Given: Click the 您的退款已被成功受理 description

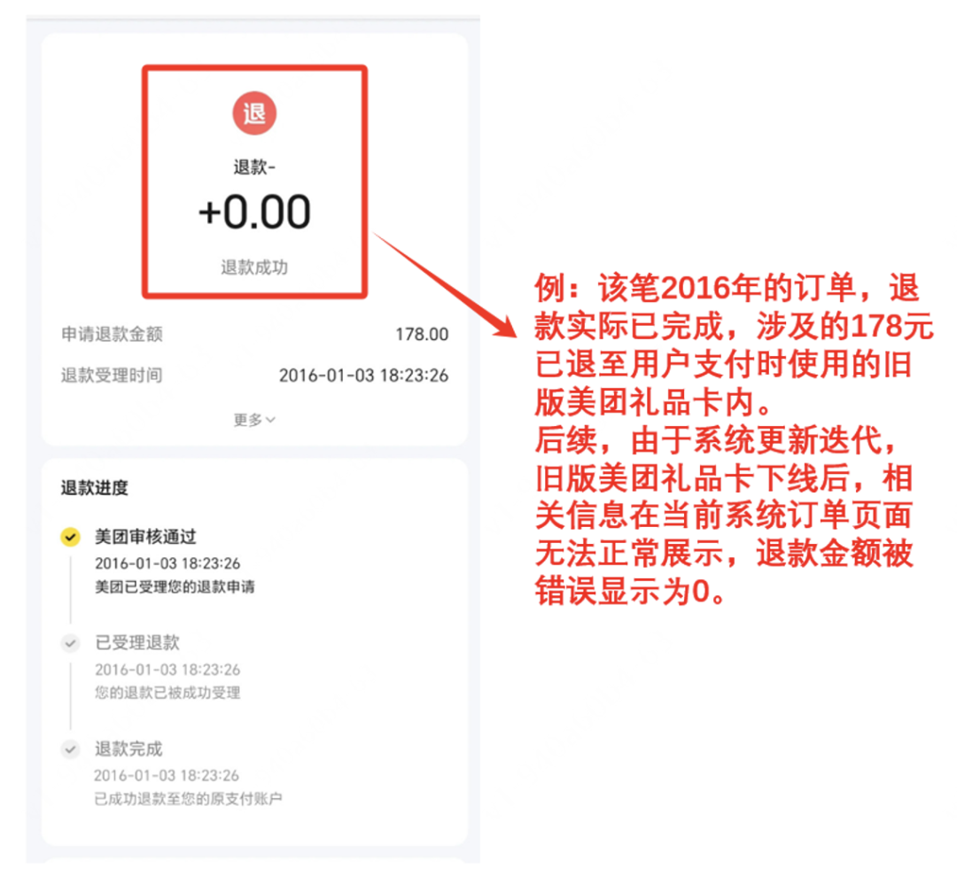Looking at the screenshot, I should tap(167, 693).
